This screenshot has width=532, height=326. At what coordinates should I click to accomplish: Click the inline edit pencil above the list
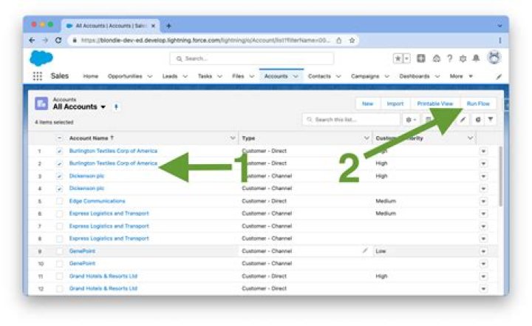463,120
